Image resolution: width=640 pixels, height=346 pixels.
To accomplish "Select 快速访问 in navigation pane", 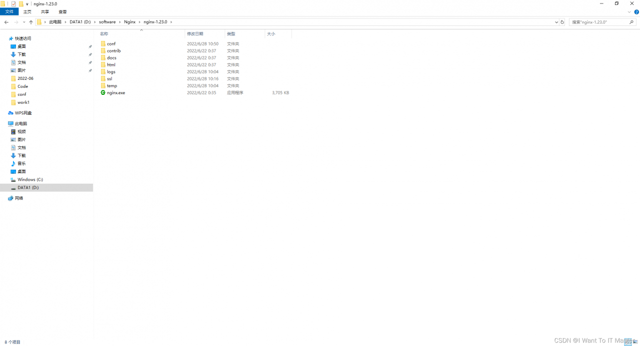I will 22,38.
